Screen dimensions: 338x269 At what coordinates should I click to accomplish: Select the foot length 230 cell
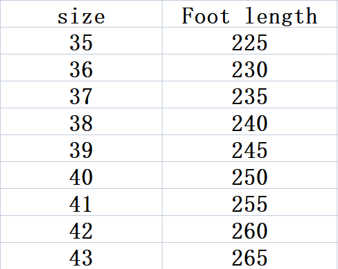[x=250, y=68]
